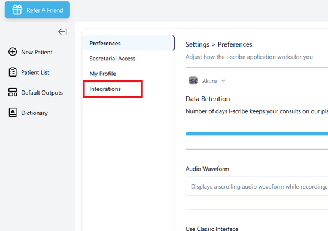Click the Audio Waveform label

coord(207,169)
